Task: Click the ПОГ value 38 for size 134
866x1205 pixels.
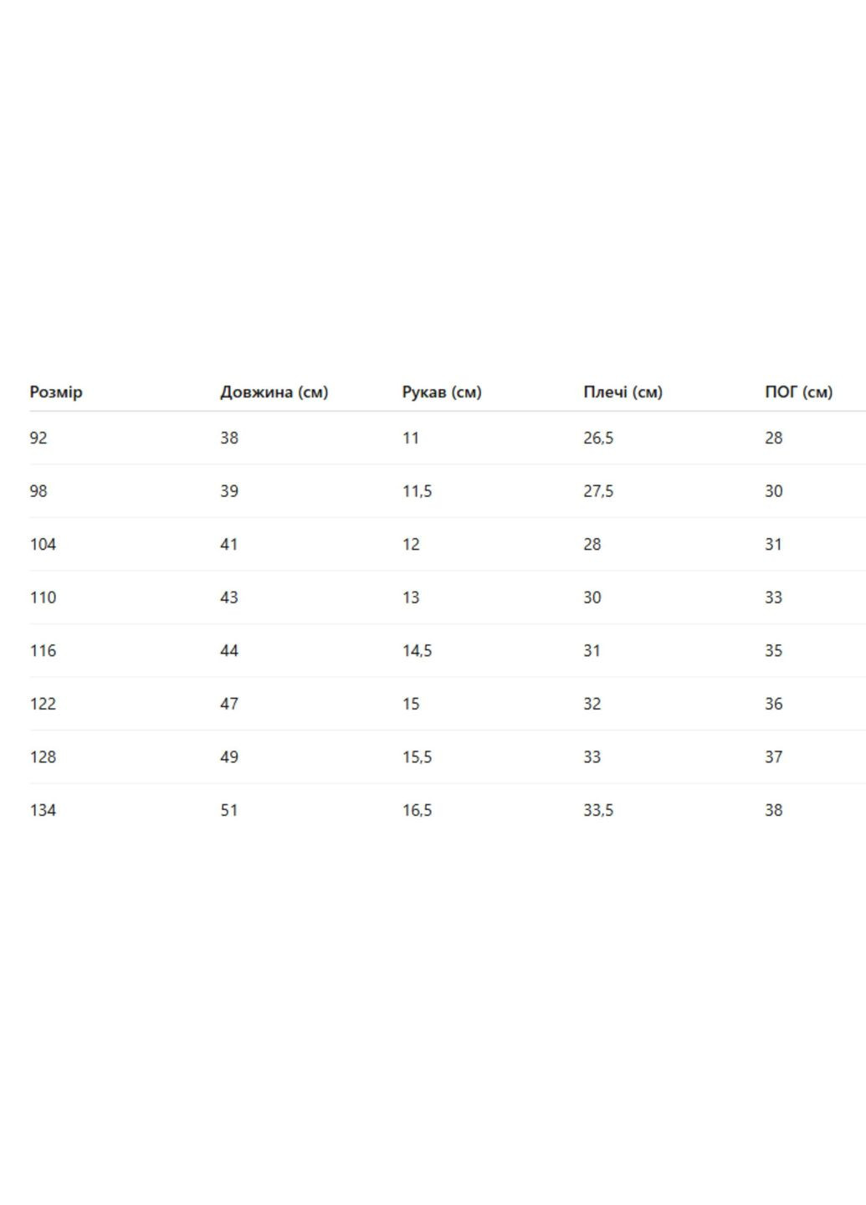Action: (773, 810)
